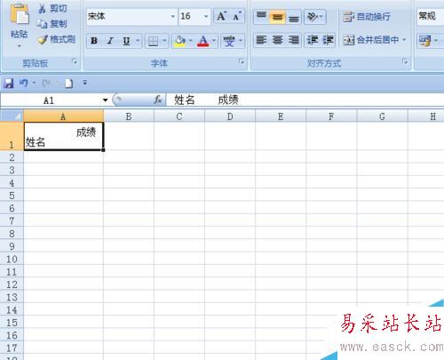The height and width of the screenshot is (360, 444).
Task: Click 合并后居中 merge and center
Action: click(370, 40)
